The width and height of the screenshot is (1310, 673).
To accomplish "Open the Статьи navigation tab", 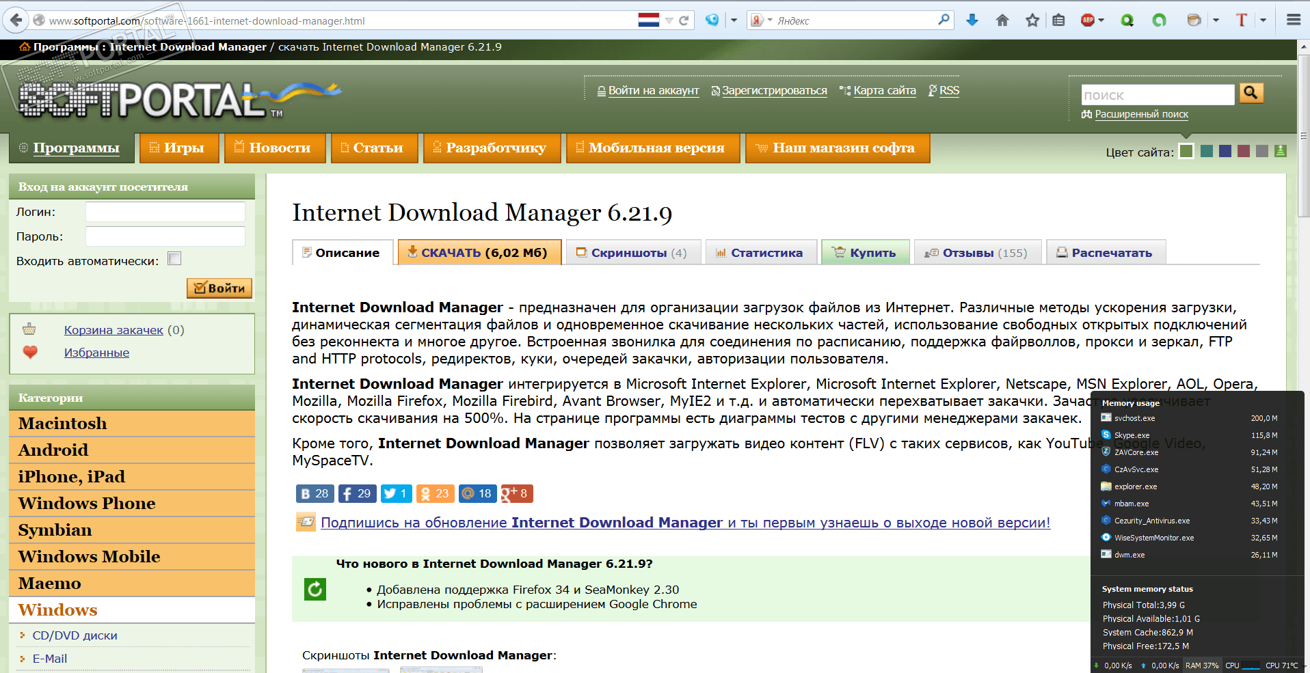I will 374,148.
